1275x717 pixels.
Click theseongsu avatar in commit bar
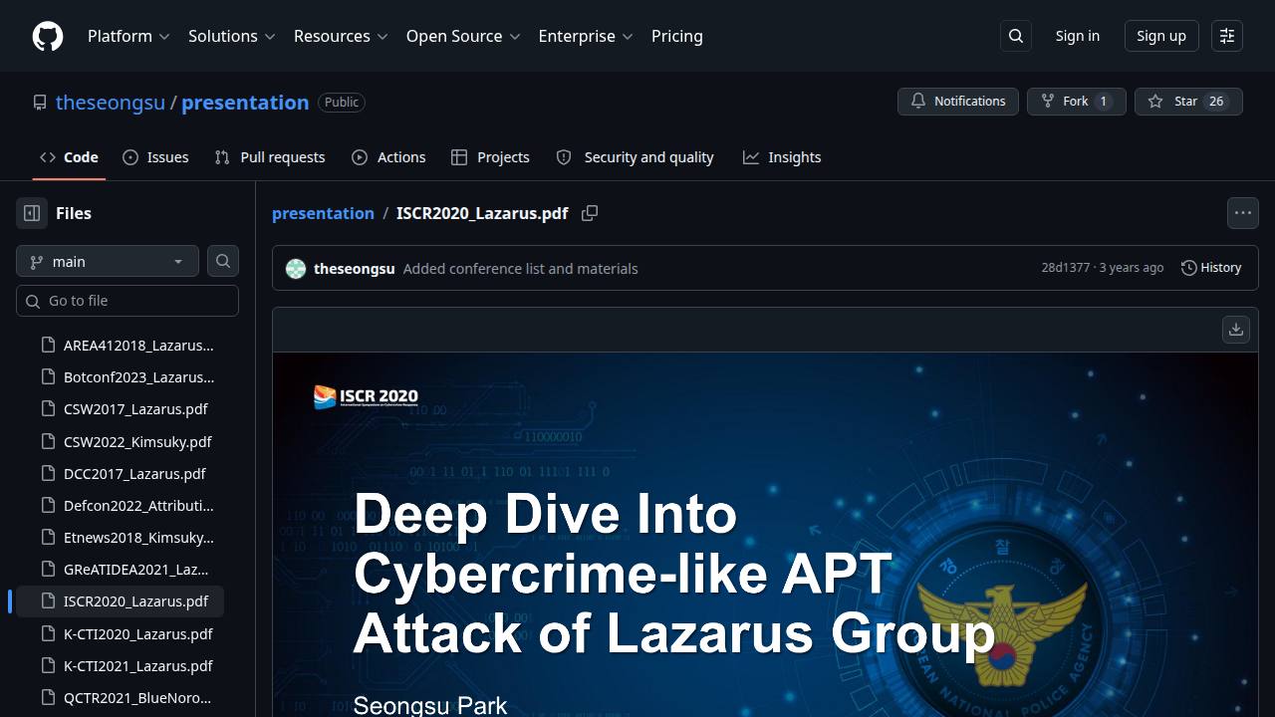click(x=296, y=269)
